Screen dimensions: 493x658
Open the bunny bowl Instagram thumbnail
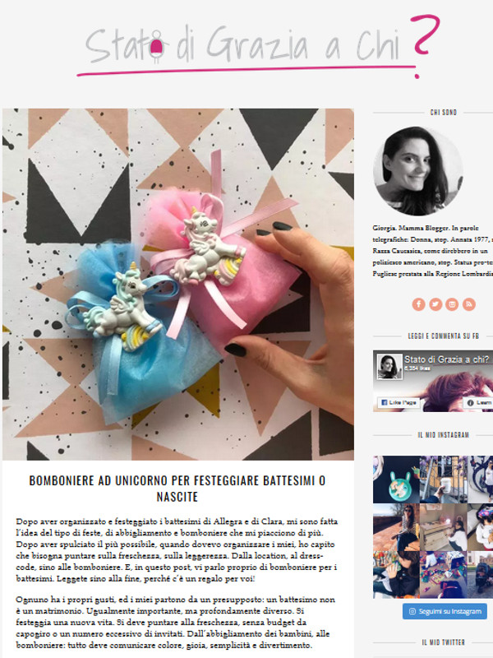tap(396, 480)
